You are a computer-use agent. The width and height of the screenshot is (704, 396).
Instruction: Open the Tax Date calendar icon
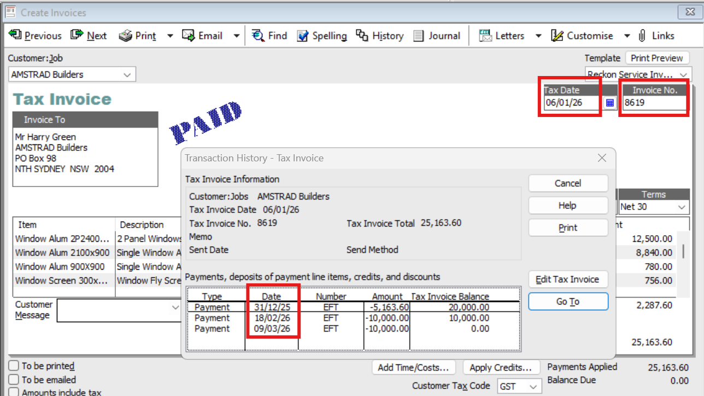611,102
